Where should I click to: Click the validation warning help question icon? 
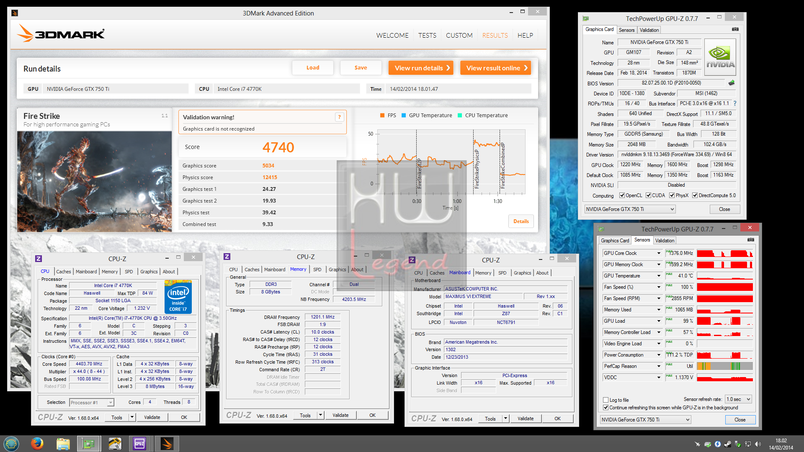(339, 117)
